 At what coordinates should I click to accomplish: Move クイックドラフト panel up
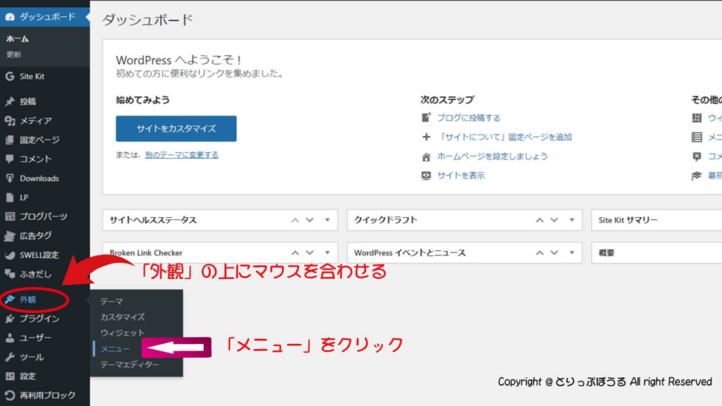(539, 221)
